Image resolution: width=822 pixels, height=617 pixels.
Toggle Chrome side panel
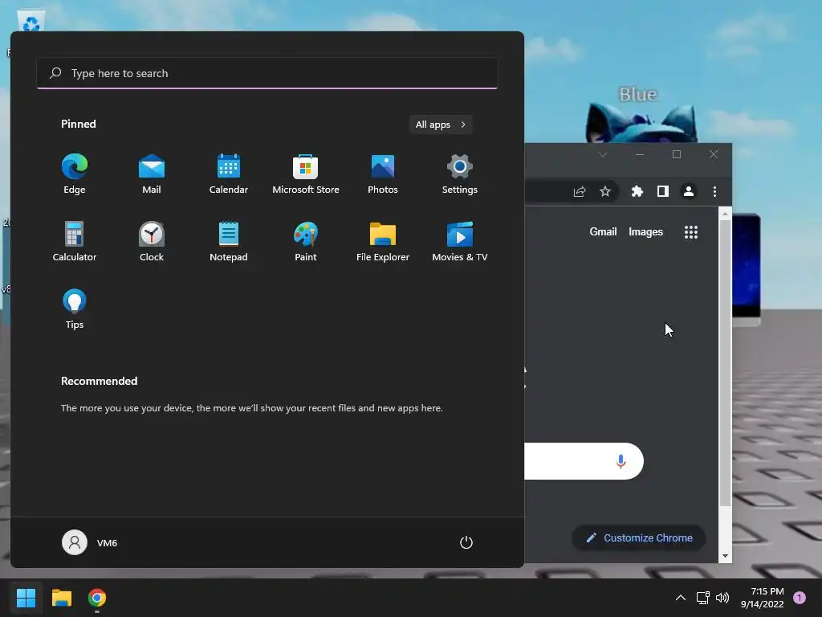(662, 191)
